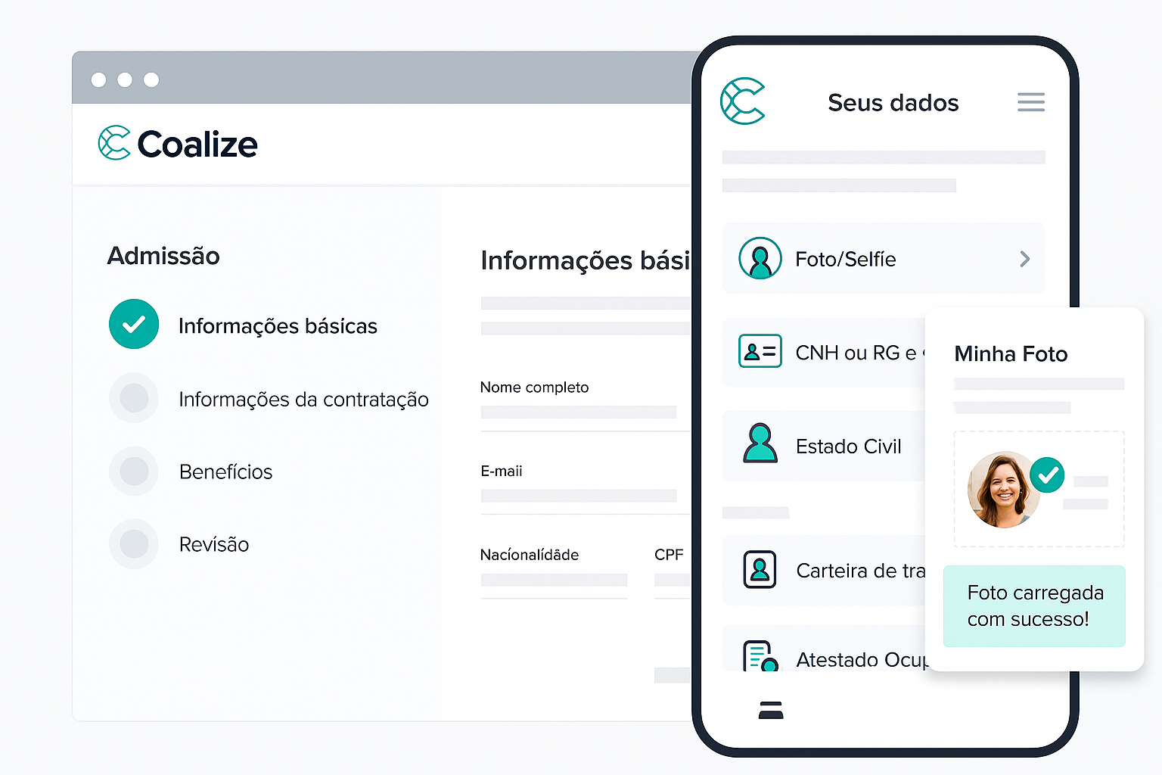
Task: Toggle the completed Informações básicas step circle
Action: point(134,324)
